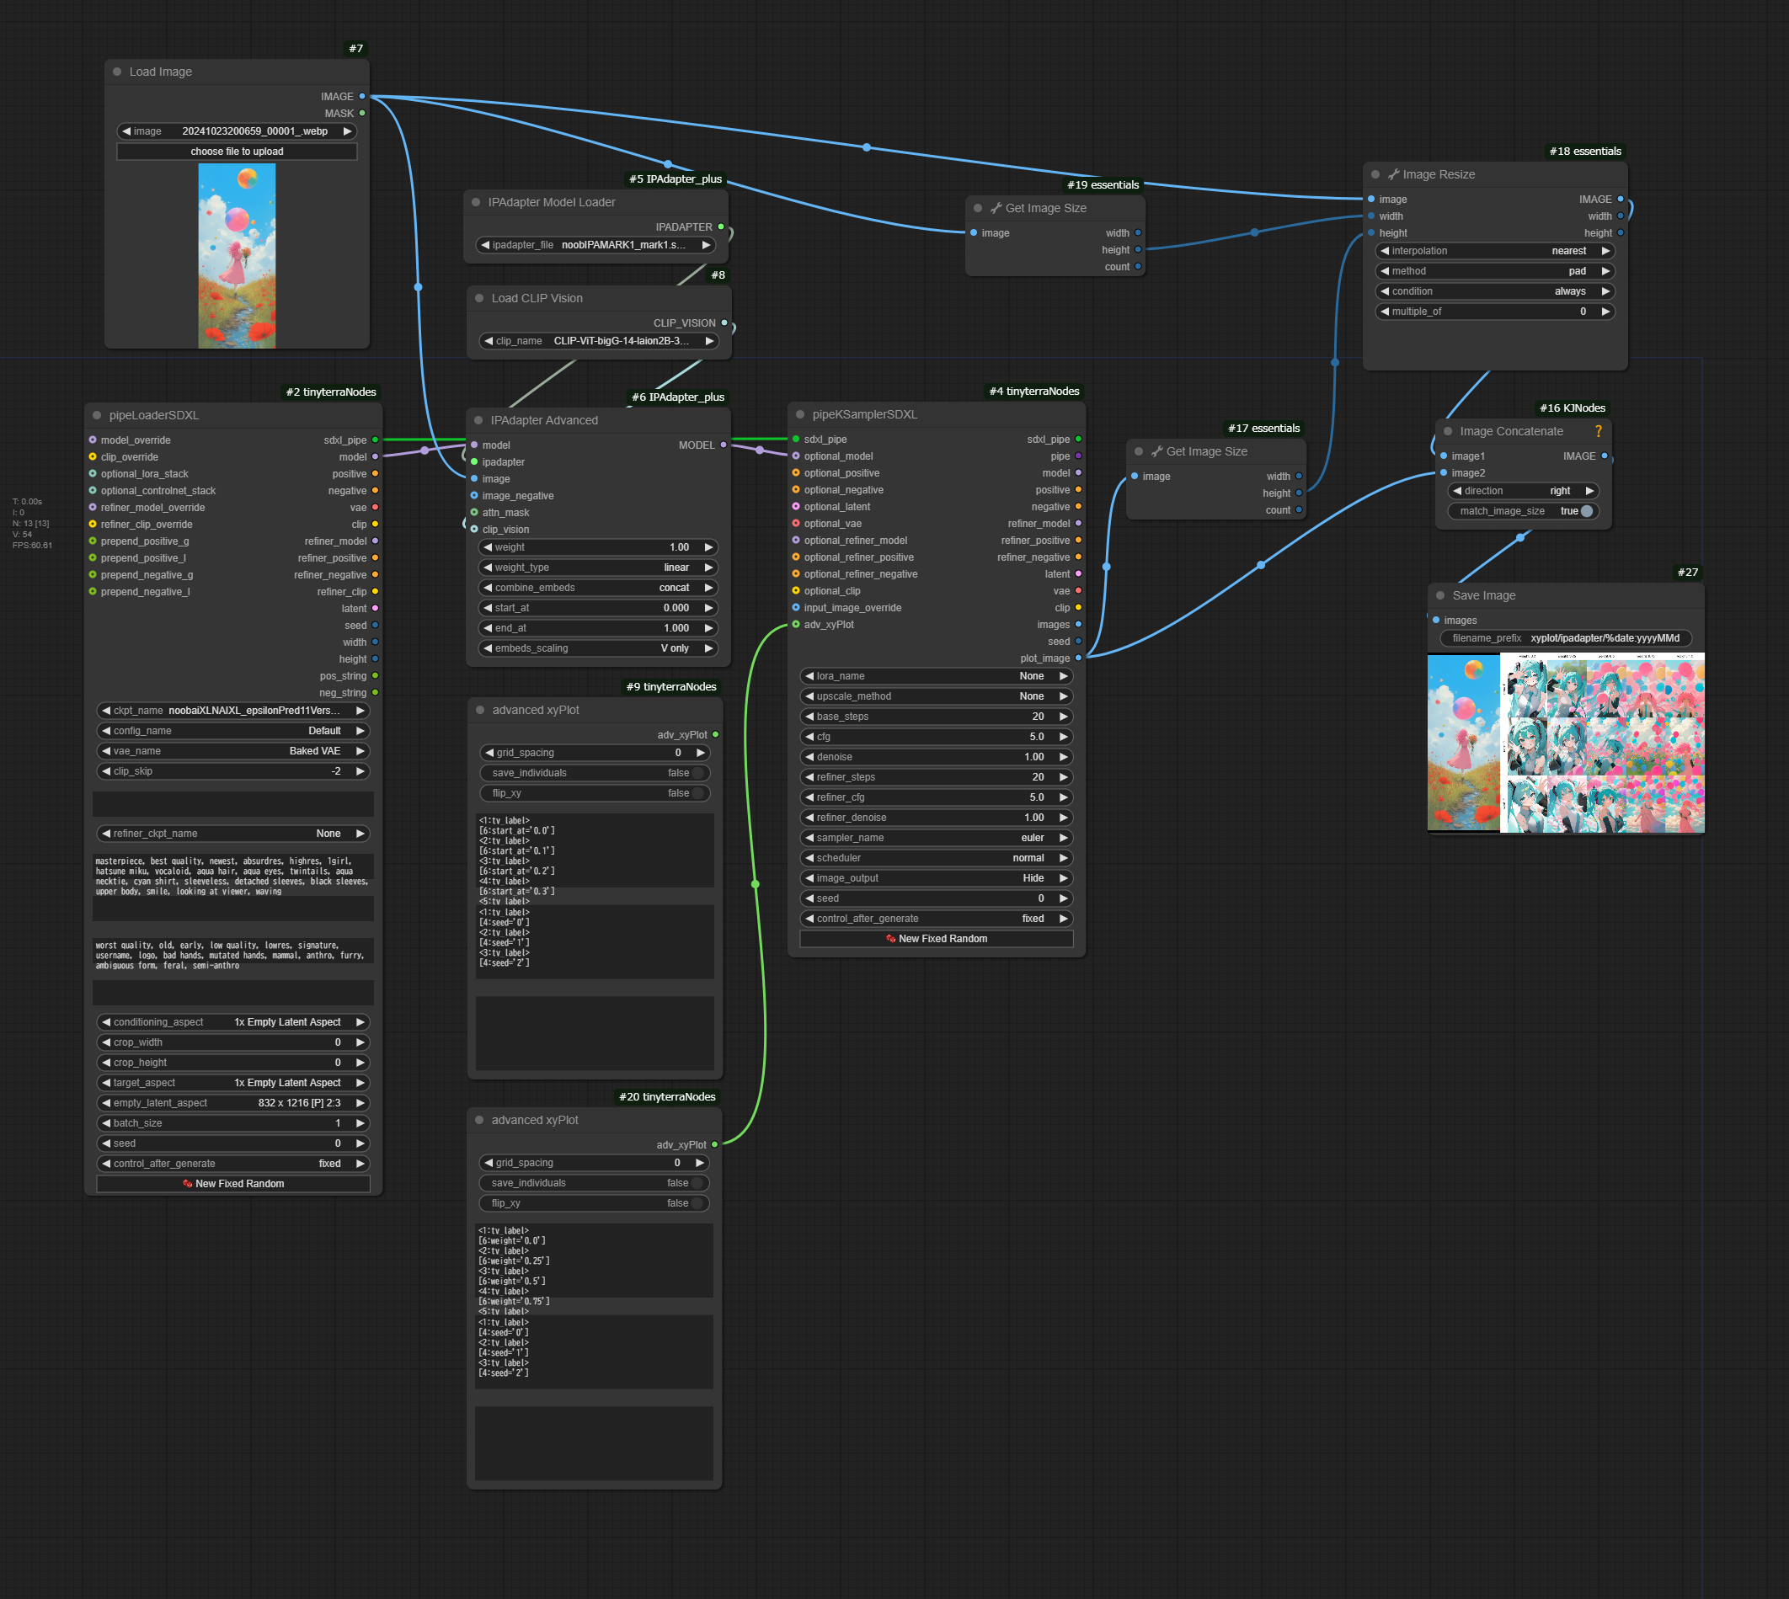This screenshot has height=1599, width=1789.
Task: Click the Load CLIP Vision node dot
Action: (479, 299)
